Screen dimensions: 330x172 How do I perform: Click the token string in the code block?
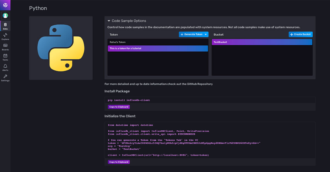tap(189, 143)
